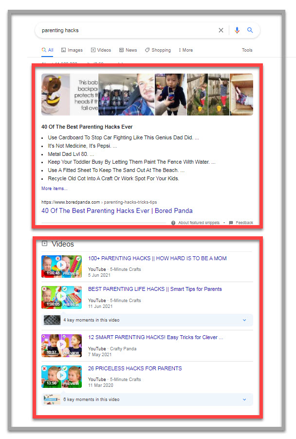Viewport: 296px width, 439px height.
Task: Click the 'More items...' link
Action: pos(54,189)
